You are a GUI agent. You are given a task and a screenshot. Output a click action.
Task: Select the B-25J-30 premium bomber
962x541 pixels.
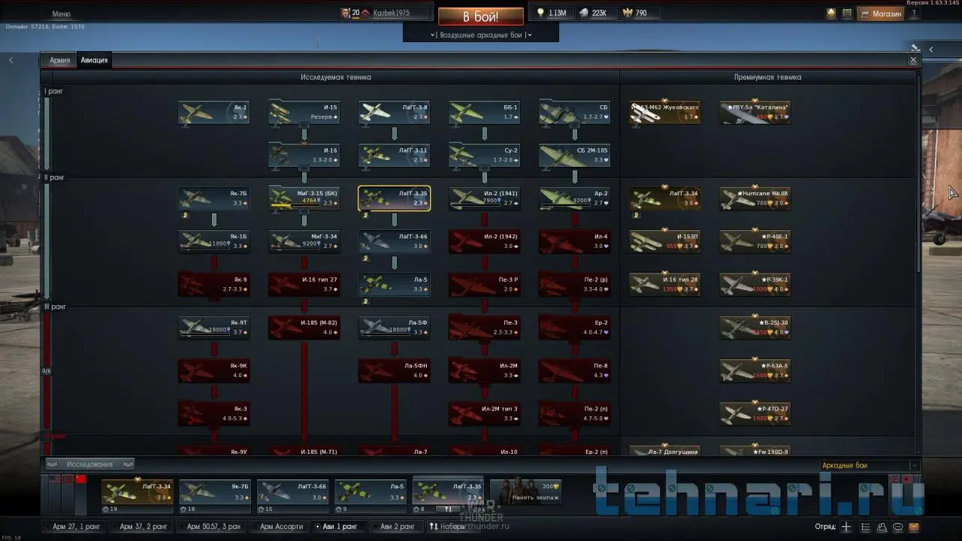[755, 327]
